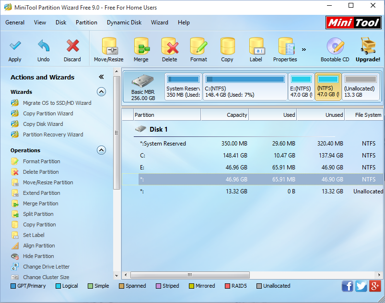Click the Upgrade shopping cart icon
Image resolution: width=385 pixels, height=303 pixels.
pos(368,46)
